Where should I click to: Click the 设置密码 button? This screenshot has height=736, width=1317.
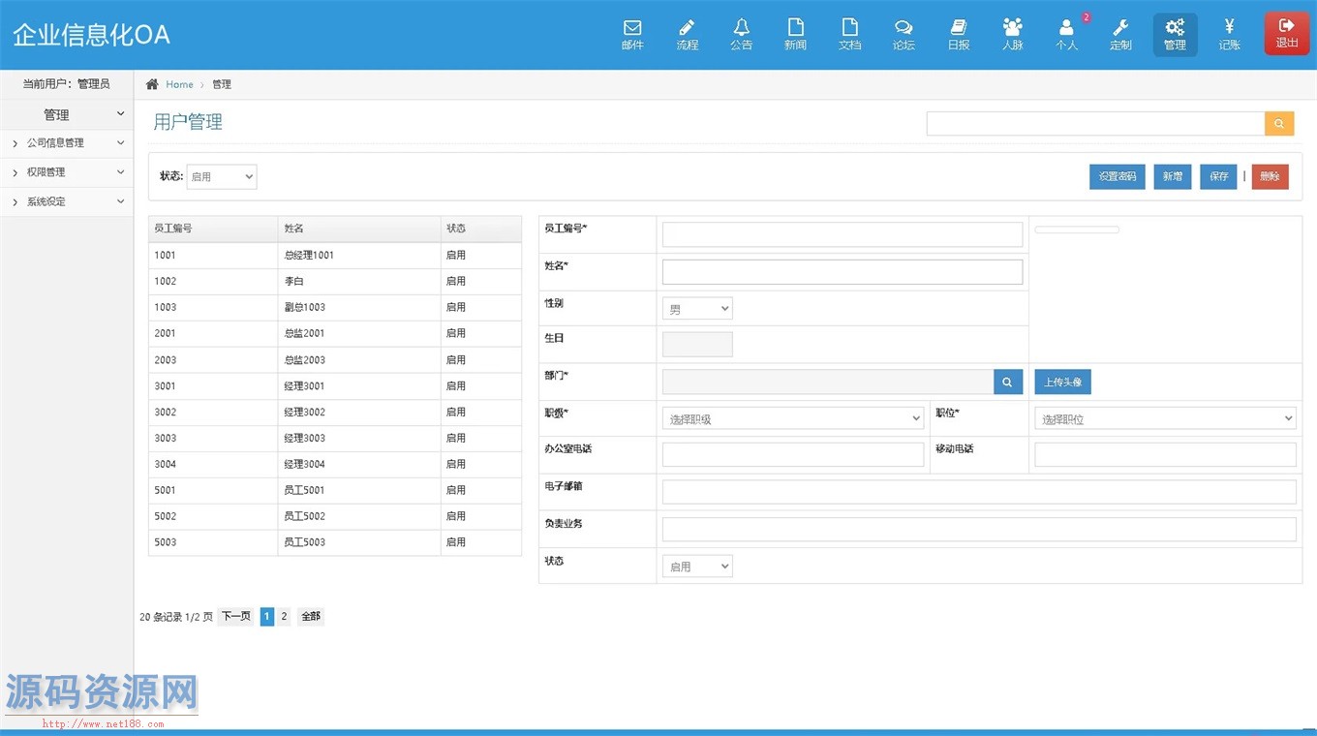tap(1117, 176)
